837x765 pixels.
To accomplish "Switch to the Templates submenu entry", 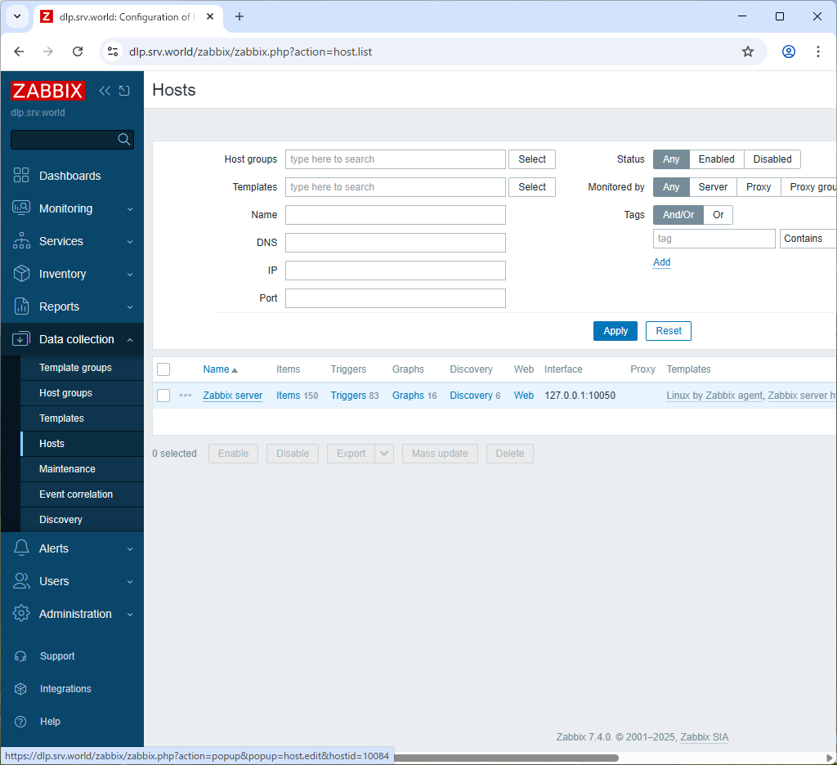I will 61,418.
